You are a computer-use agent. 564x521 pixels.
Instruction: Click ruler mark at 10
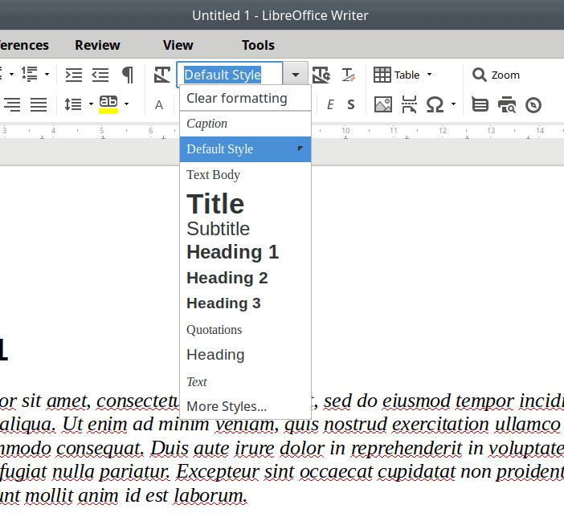coord(345,130)
